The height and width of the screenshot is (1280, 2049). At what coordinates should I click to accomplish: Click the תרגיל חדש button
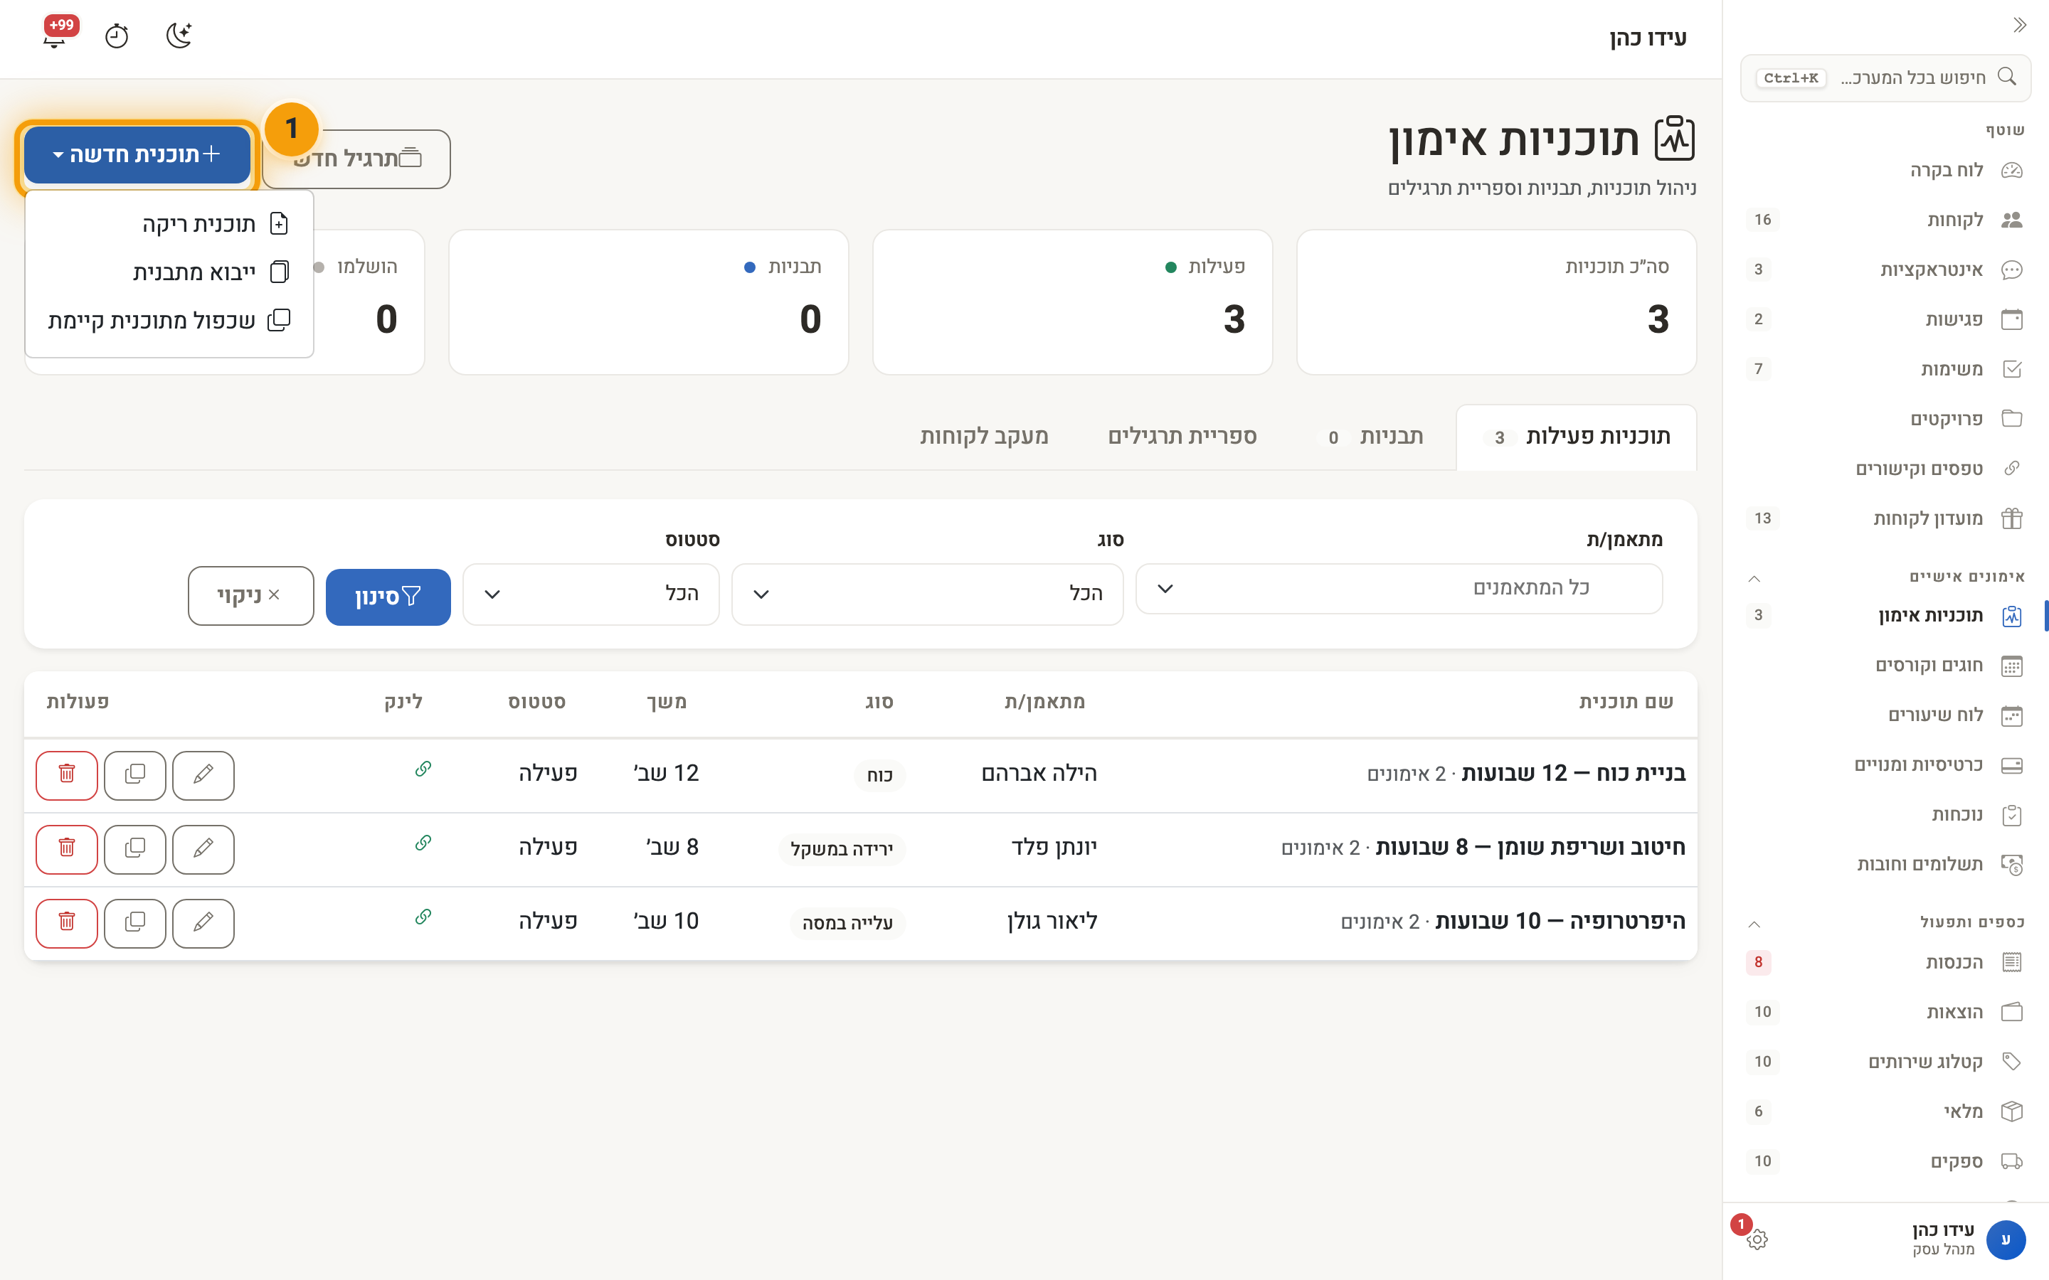click(x=356, y=159)
